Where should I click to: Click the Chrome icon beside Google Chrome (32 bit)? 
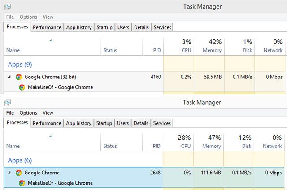(18, 77)
